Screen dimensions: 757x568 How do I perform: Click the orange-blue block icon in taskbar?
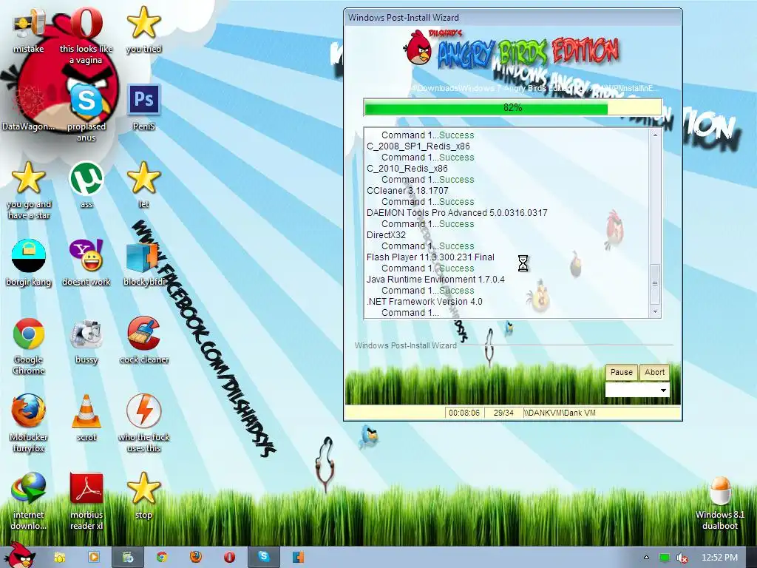[x=299, y=558]
